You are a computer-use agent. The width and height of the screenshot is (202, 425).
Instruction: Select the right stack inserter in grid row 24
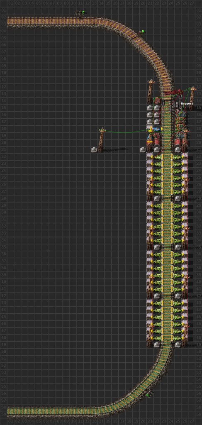[178, 171]
